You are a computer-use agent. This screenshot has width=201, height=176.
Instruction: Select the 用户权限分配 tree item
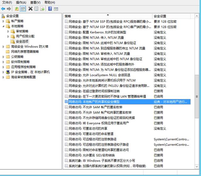click(x=25, y=36)
